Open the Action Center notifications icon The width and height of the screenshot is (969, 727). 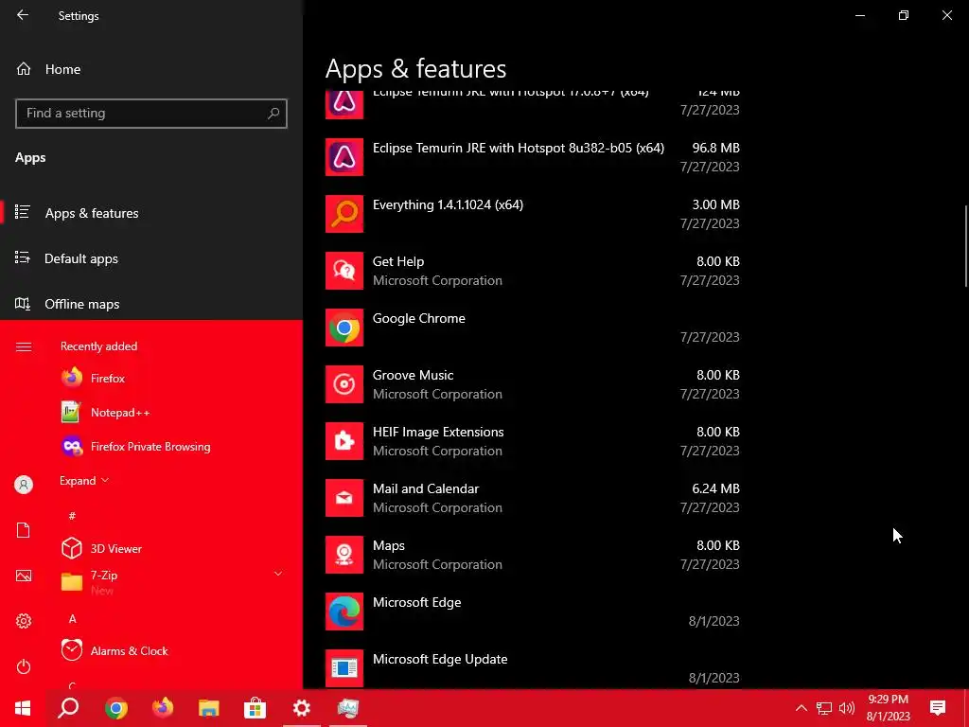[938, 708]
